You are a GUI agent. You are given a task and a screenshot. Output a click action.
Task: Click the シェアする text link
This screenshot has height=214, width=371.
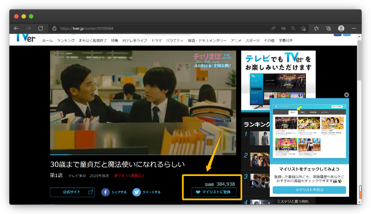coord(119,192)
